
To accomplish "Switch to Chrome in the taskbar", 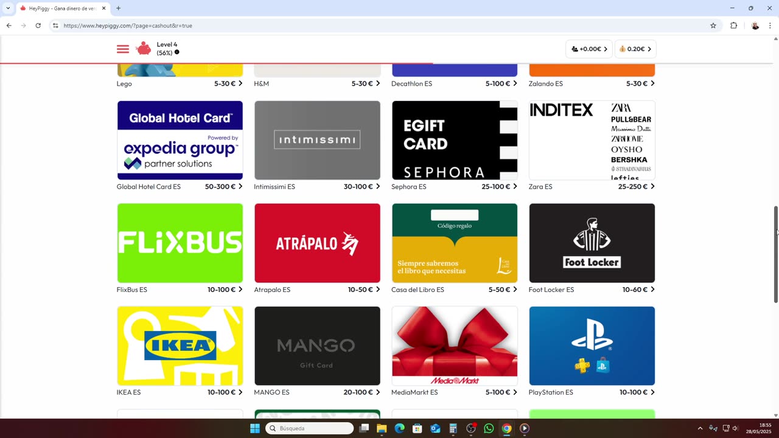I will pos(506,428).
